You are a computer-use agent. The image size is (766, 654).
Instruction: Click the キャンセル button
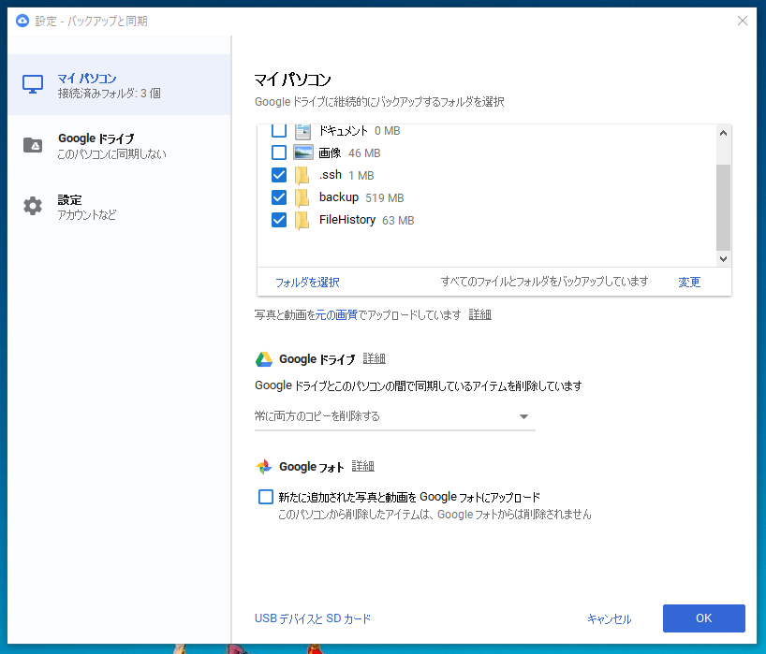coord(610,618)
